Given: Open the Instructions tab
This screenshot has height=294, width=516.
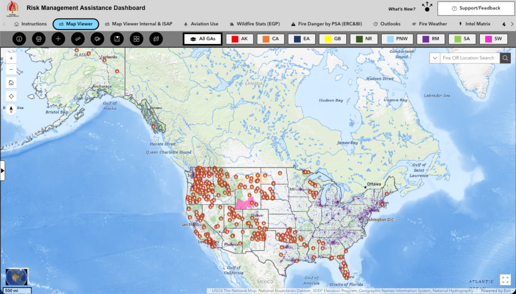Looking at the screenshot, I should point(30,24).
